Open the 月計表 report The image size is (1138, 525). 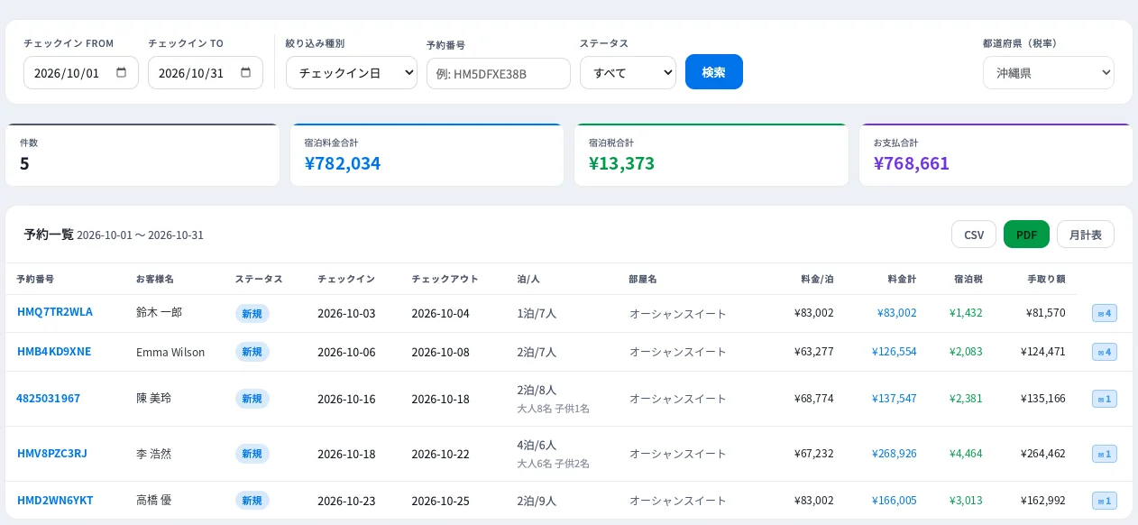(x=1086, y=235)
